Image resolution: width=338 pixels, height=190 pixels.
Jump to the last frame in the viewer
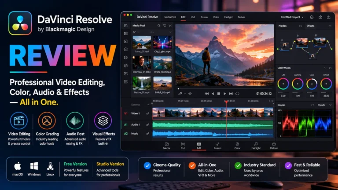pos(231,94)
